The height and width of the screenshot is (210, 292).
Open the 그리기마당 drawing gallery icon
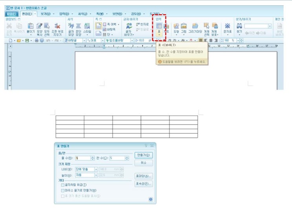[195, 26]
